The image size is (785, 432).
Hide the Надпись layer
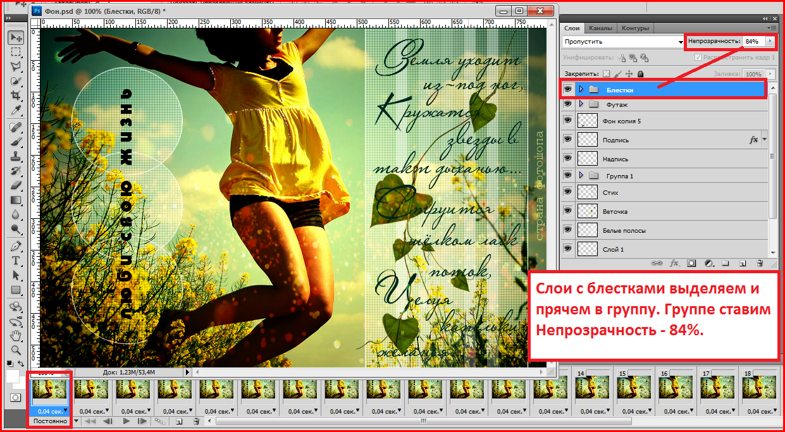point(567,159)
